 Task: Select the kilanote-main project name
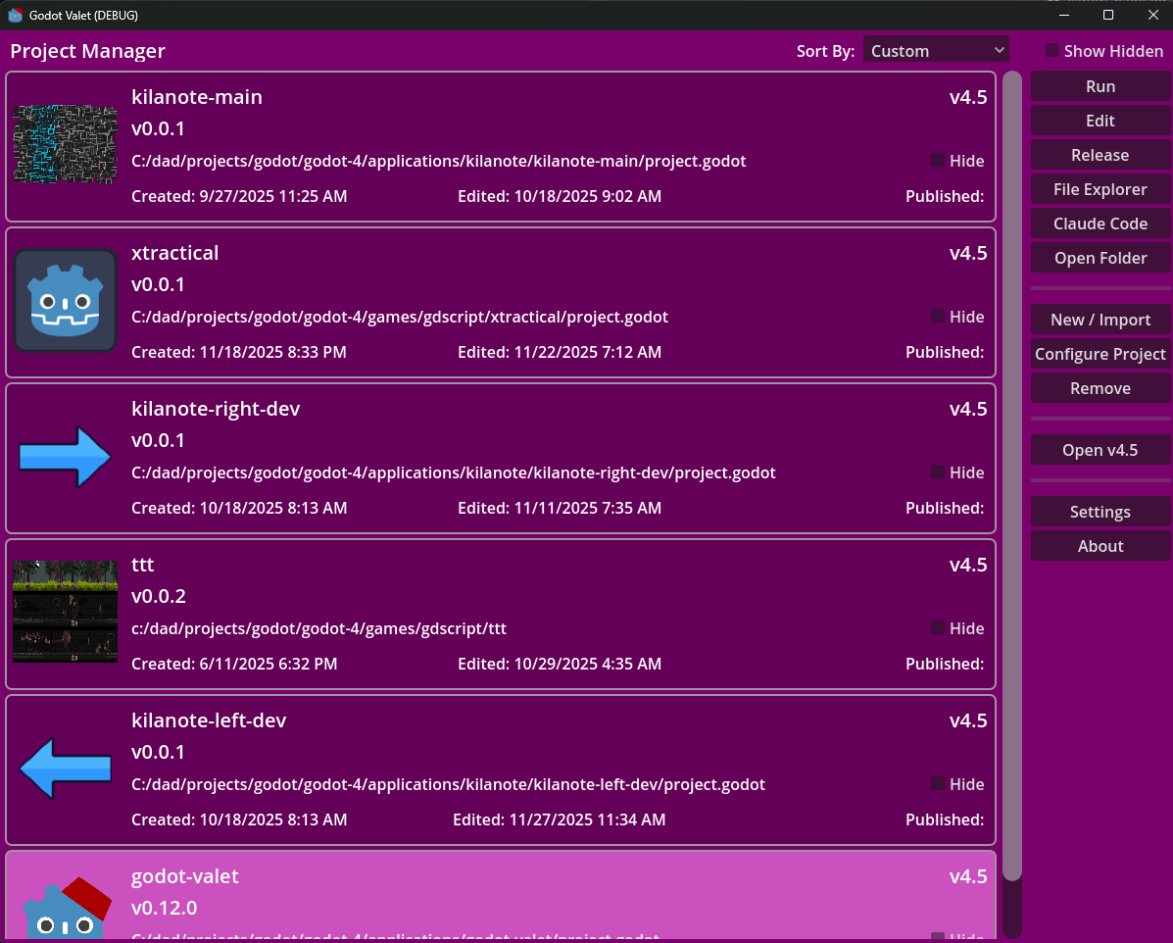[197, 97]
